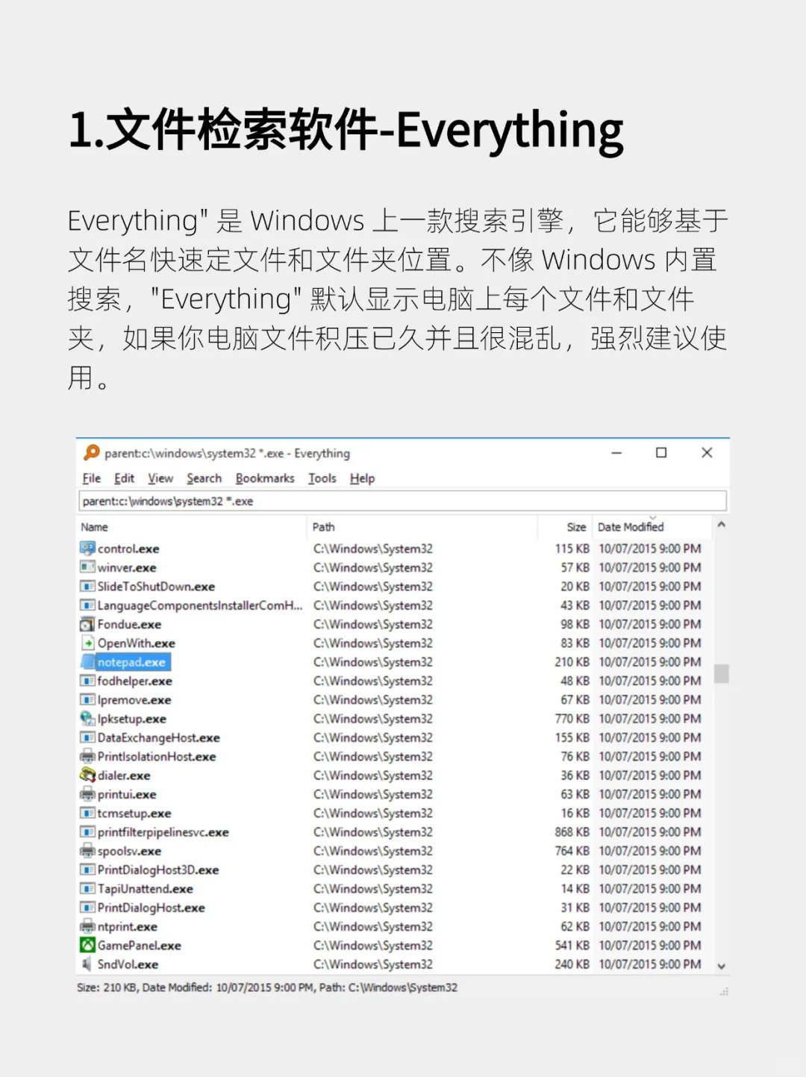Click the printui.exe printer icon
Viewport: 806px width, 1077px height.
coord(87,794)
